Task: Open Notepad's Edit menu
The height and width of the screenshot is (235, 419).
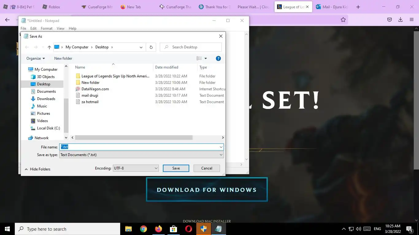Action: [x=33, y=28]
